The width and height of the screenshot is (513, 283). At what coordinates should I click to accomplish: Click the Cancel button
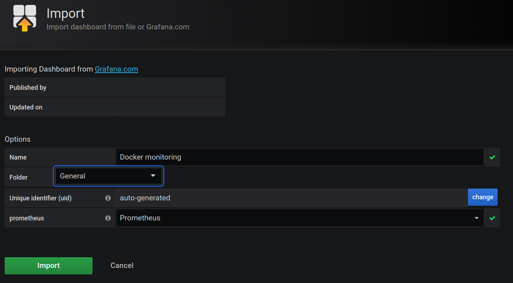[x=122, y=265]
